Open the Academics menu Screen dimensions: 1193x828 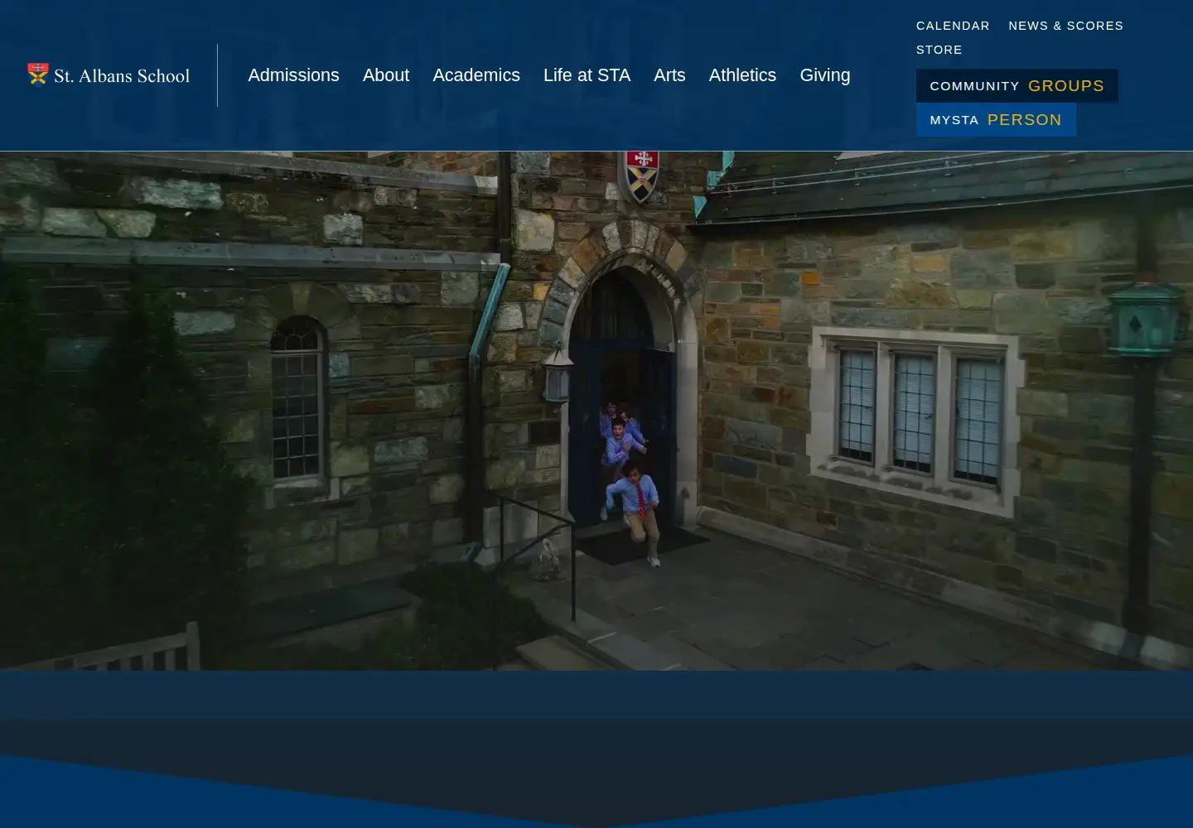(476, 75)
